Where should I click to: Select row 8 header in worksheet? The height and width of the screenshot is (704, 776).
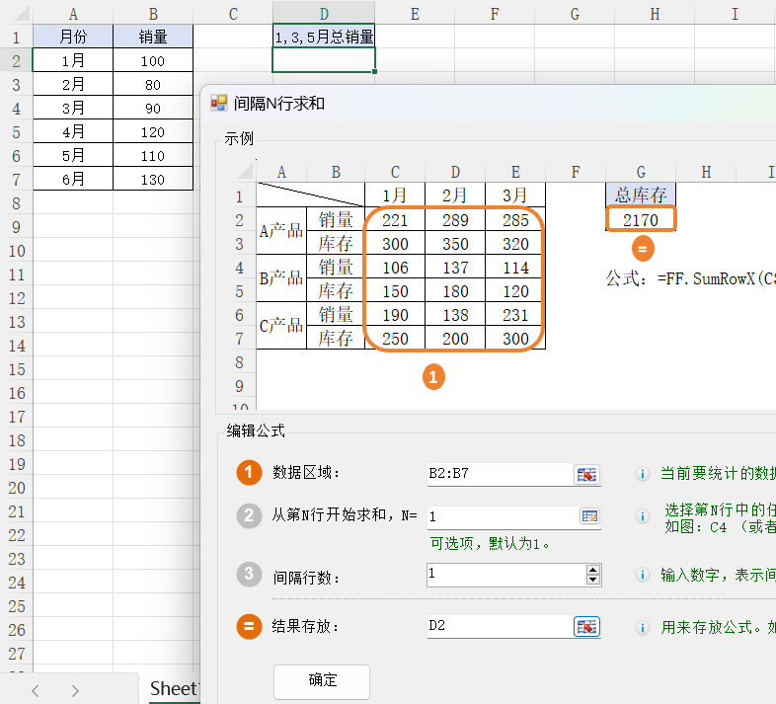click(x=16, y=203)
